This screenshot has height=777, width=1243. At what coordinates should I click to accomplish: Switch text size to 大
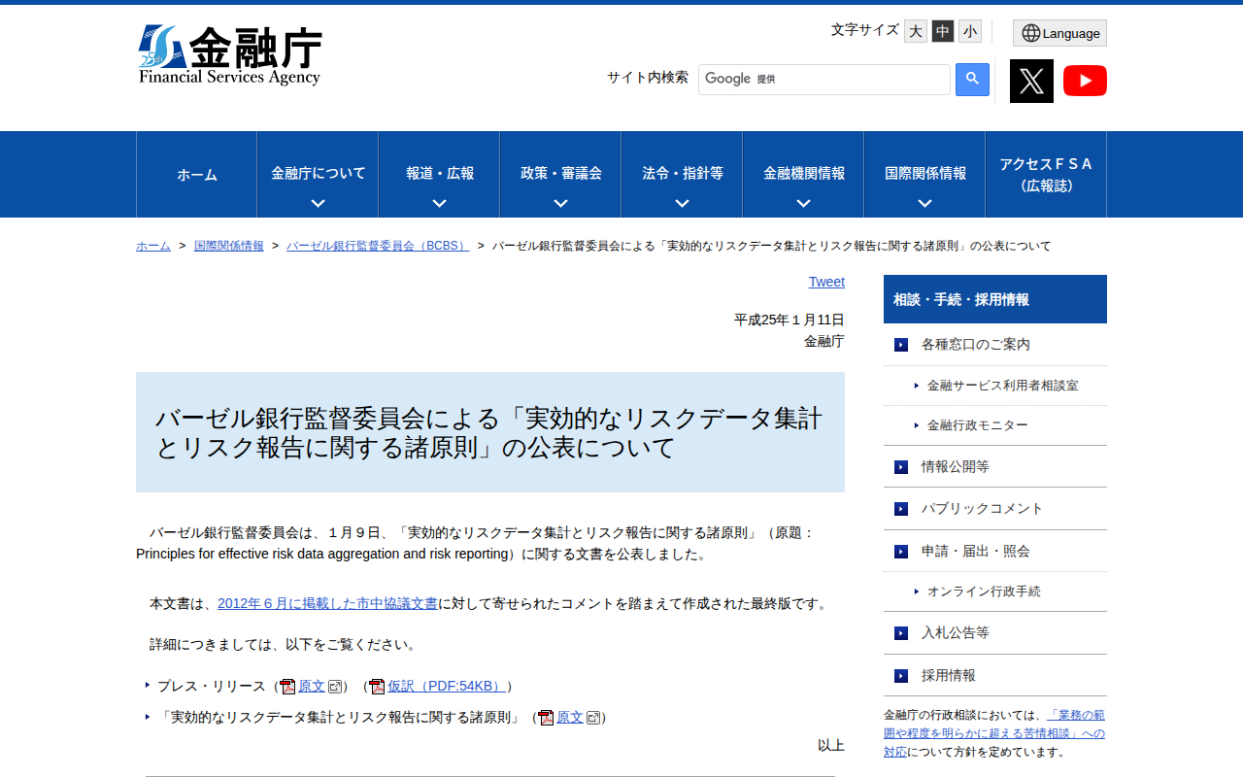pos(915,31)
